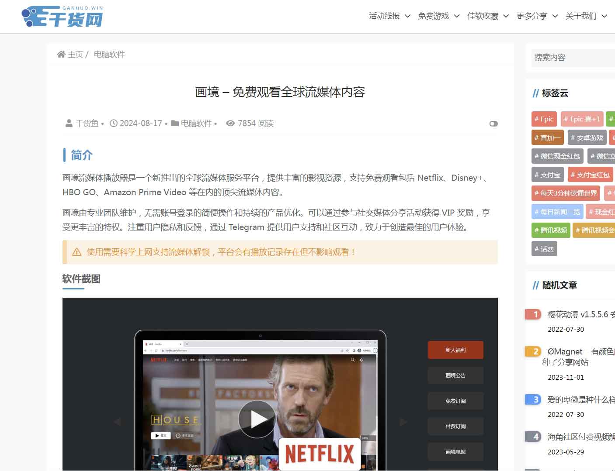Click the home icon in breadcrumb

(x=61, y=55)
